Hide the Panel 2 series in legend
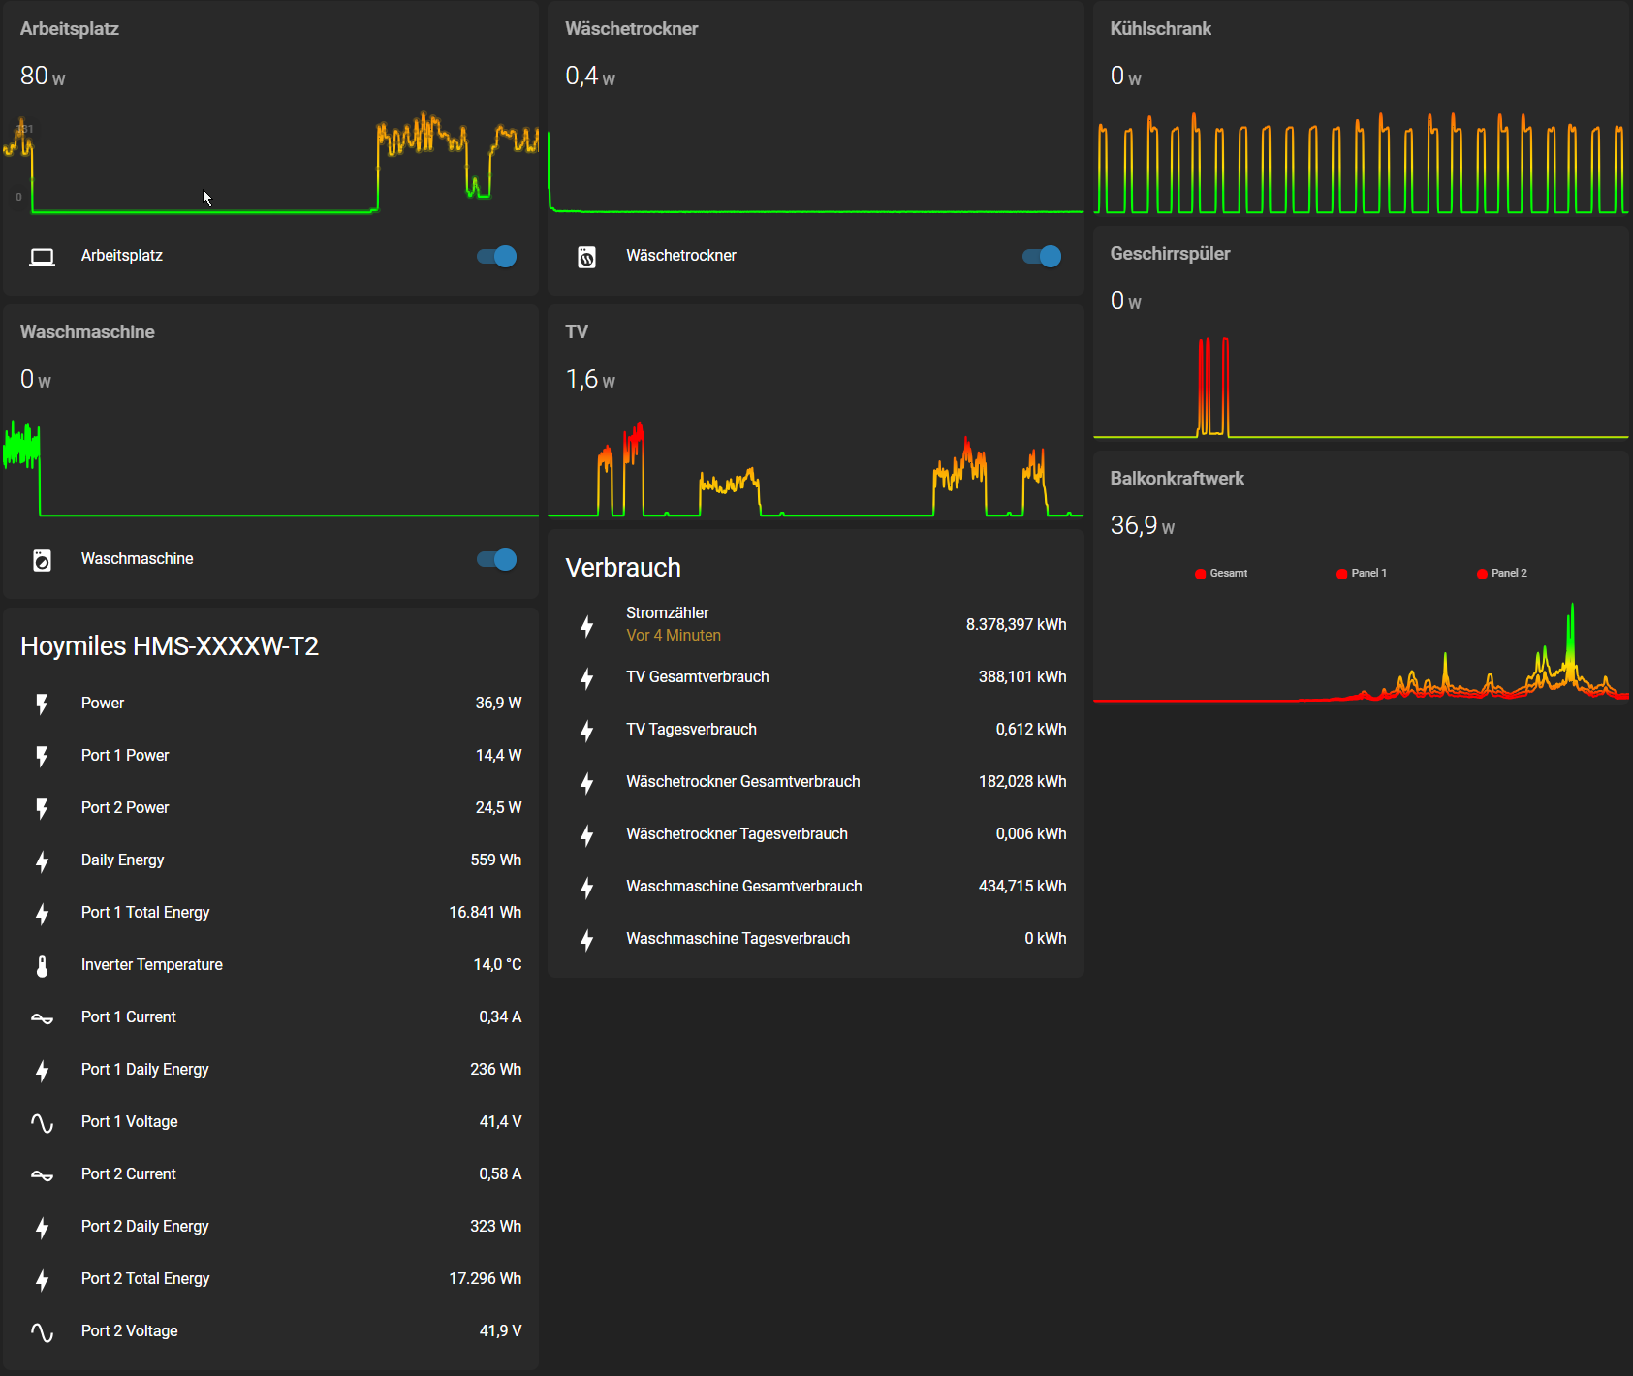The width and height of the screenshot is (1633, 1376). [x=1502, y=573]
